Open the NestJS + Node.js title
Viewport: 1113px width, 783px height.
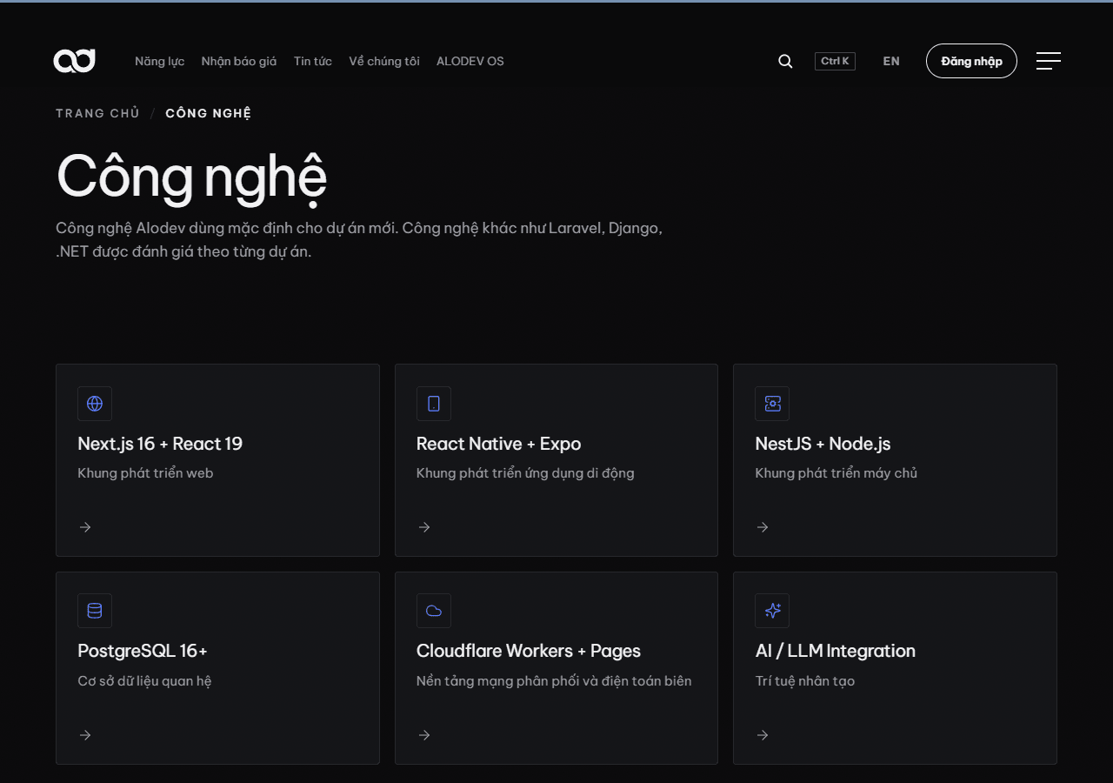pyautogui.click(x=823, y=444)
